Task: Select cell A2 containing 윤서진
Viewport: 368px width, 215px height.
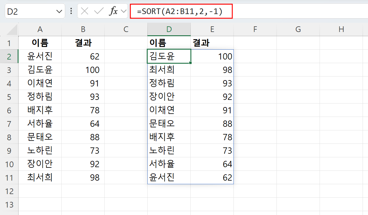Action: coord(40,56)
